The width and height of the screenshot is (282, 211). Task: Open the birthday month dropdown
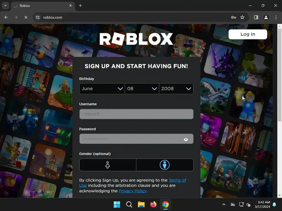tap(102, 89)
